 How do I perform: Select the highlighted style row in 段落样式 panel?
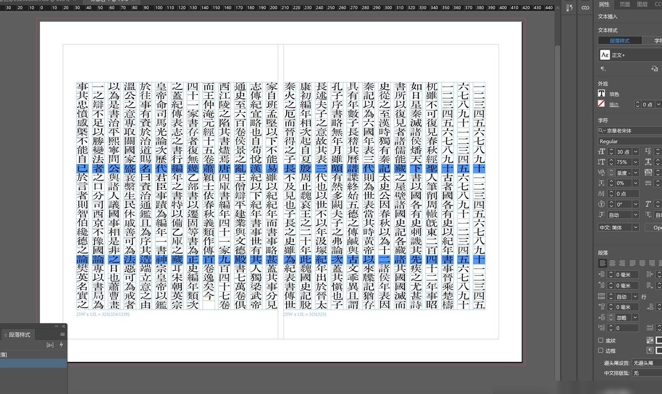pos(33,363)
